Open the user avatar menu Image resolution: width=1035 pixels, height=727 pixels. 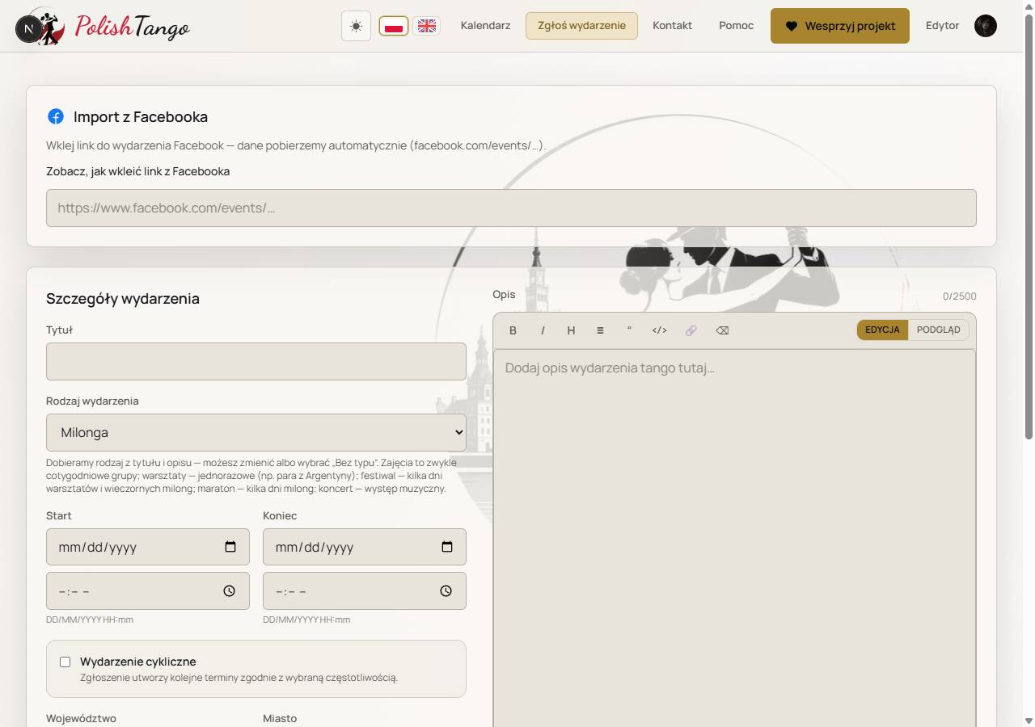[x=986, y=26]
